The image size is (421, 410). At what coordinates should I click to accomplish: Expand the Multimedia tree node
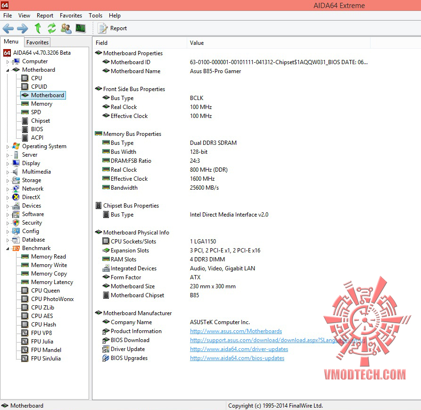pyautogui.click(x=8, y=172)
